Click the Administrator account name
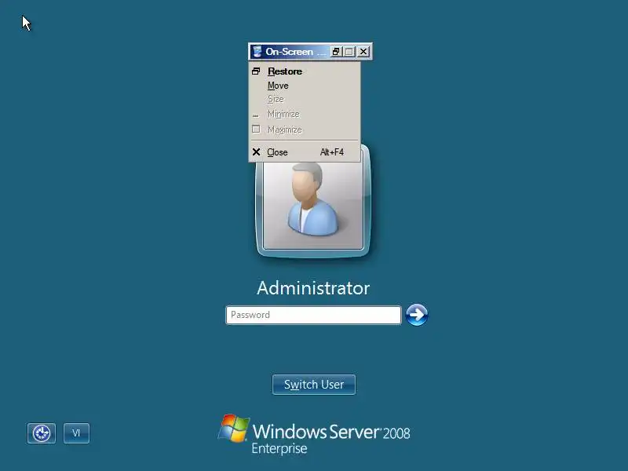The height and width of the screenshot is (471, 628). point(313,288)
